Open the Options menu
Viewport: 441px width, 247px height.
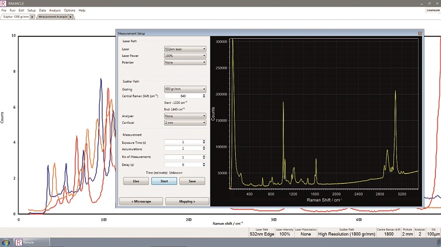point(69,11)
